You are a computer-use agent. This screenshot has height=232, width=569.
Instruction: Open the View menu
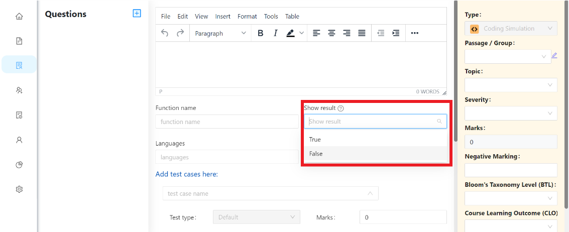click(x=201, y=17)
